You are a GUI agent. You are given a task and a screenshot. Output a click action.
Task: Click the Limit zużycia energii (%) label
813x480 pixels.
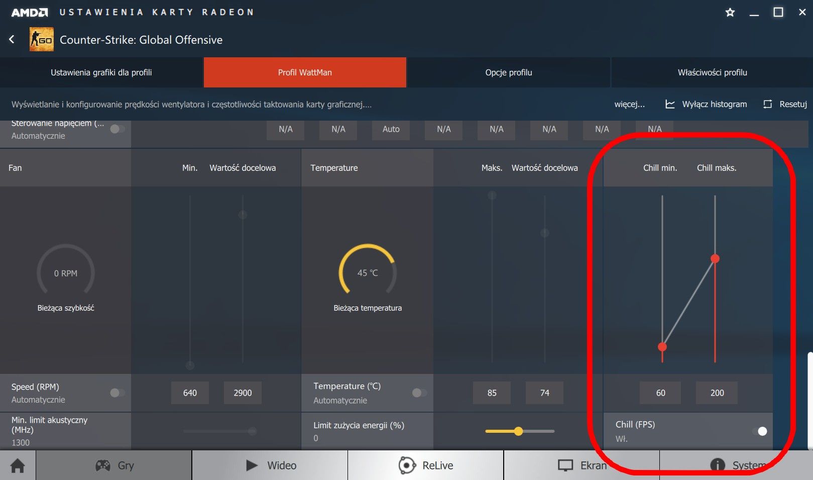[359, 425]
